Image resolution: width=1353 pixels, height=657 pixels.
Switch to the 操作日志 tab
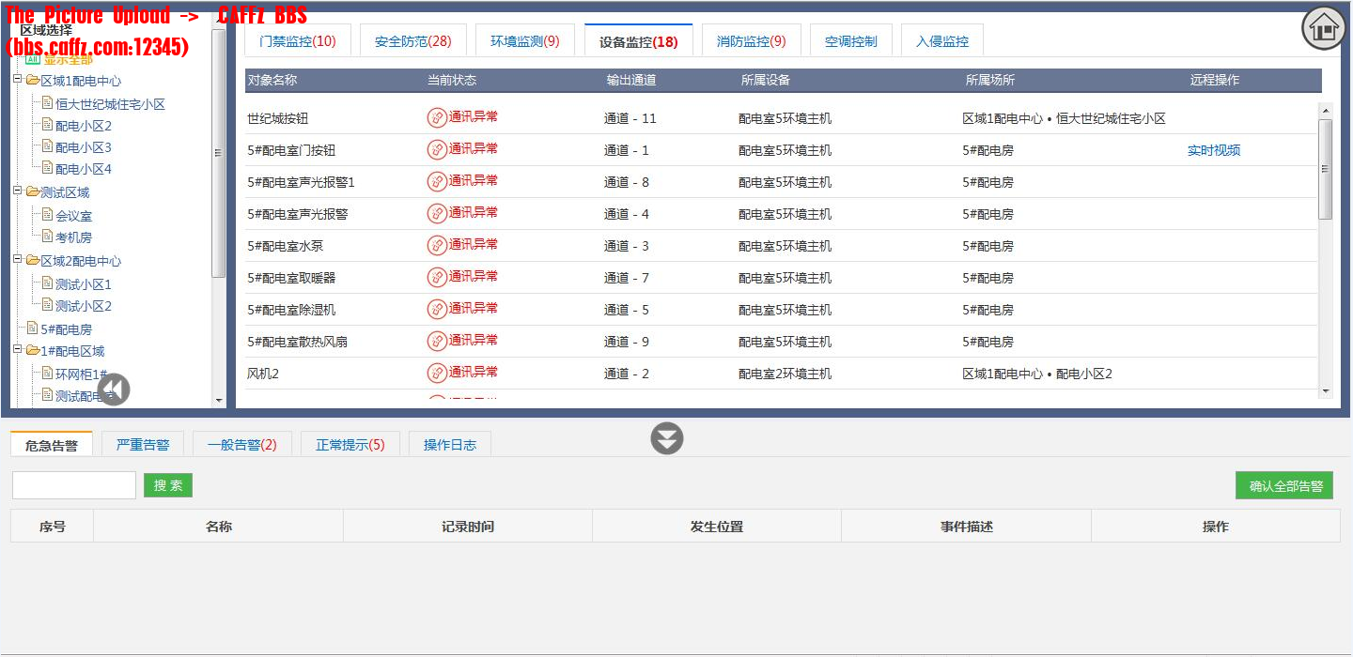[x=450, y=445]
